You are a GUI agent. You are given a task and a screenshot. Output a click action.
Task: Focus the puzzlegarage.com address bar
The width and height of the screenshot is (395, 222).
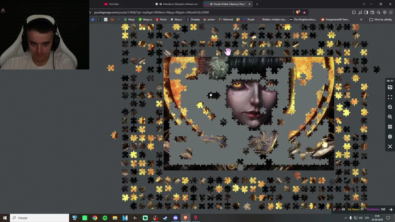point(191,12)
